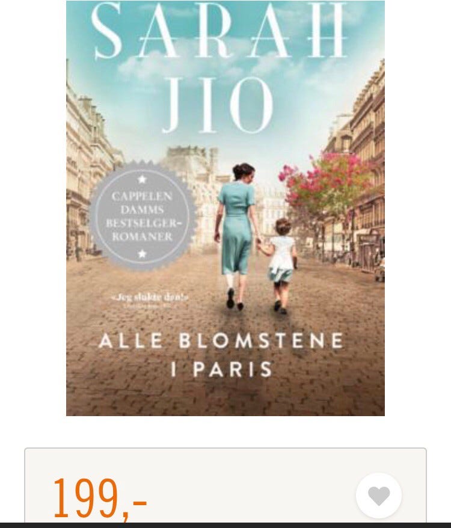Image resolution: width=451 pixels, height=528 pixels.
Task: Click the word PARIS in the title
Action: tap(233, 369)
